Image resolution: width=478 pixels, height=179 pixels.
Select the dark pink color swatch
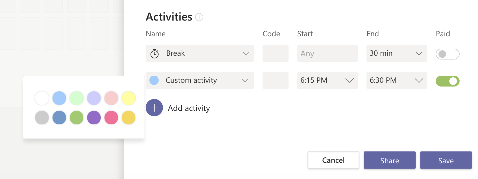[x=111, y=118]
